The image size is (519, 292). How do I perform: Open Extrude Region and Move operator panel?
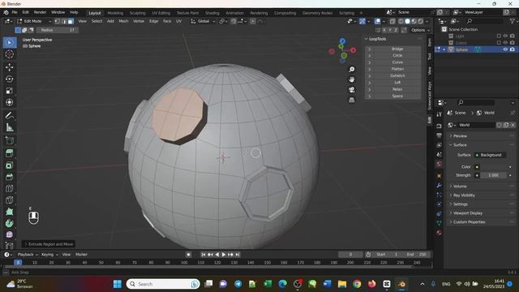tap(49, 244)
